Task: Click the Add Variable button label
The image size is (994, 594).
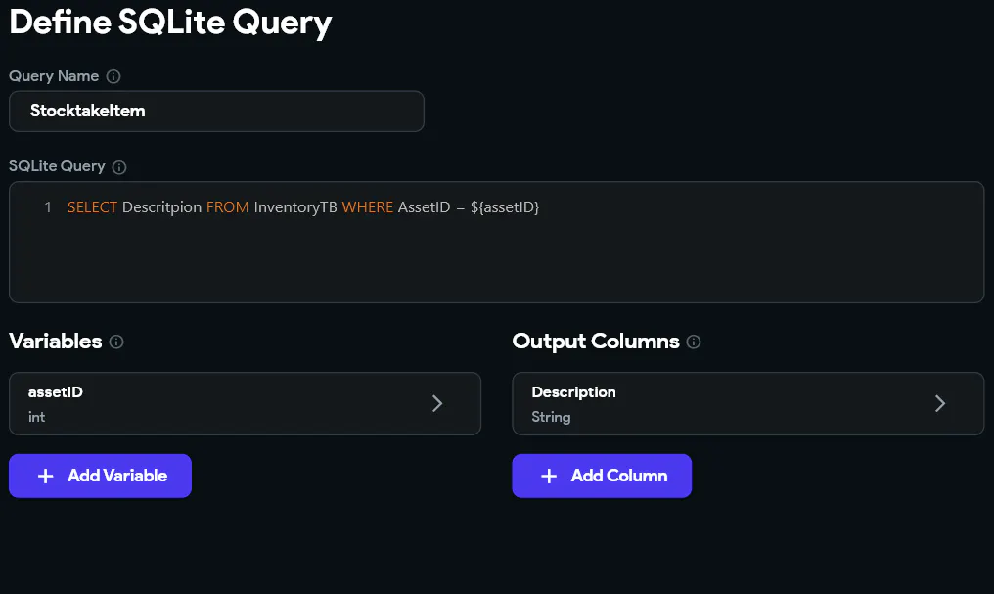Action: (x=117, y=476)
